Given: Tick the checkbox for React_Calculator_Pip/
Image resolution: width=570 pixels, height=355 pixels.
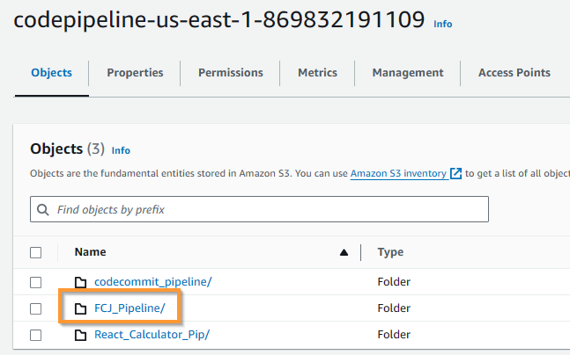Looking at the screenshot, I should point(35,335).
